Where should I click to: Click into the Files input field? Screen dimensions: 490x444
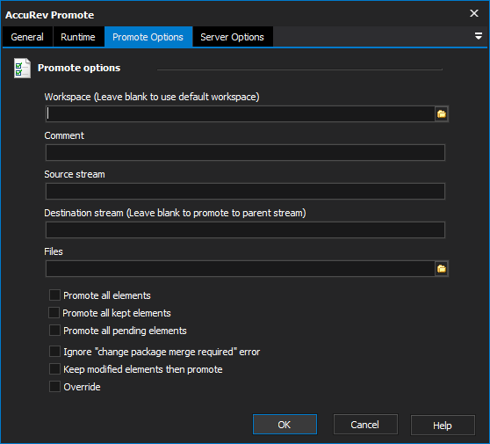point(240,268)
